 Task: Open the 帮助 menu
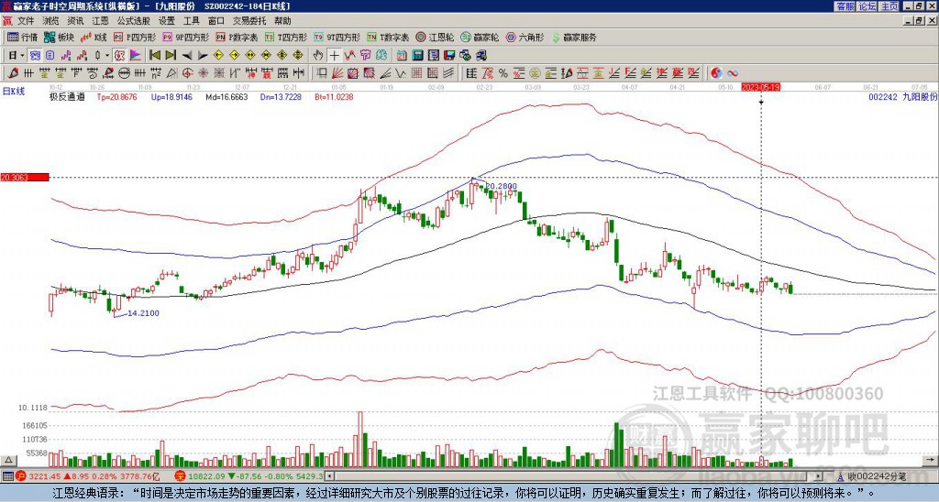(282, 21)
